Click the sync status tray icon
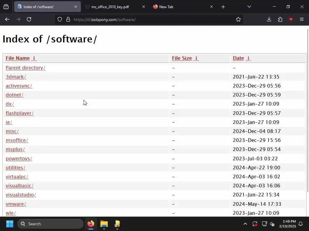This screenshot has height=231, width=309. pos(255,224)
